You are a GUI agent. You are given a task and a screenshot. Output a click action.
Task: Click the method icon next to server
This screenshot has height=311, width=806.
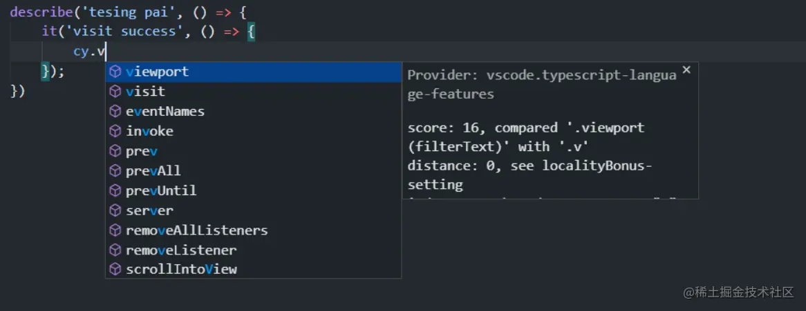(115, 210)
